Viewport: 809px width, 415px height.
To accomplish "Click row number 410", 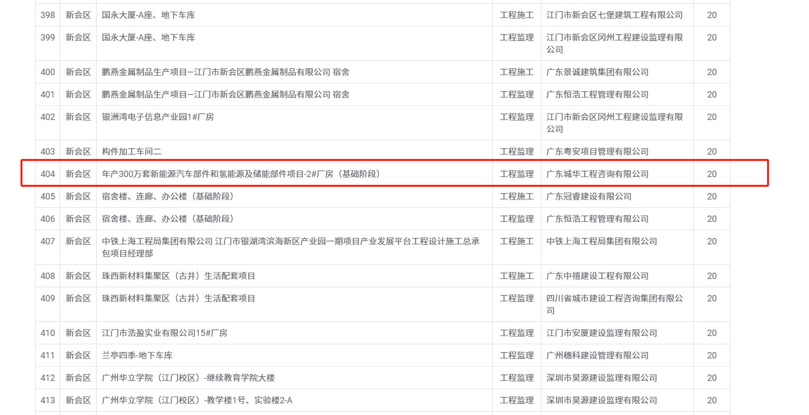I will click(x=48, y=333).
